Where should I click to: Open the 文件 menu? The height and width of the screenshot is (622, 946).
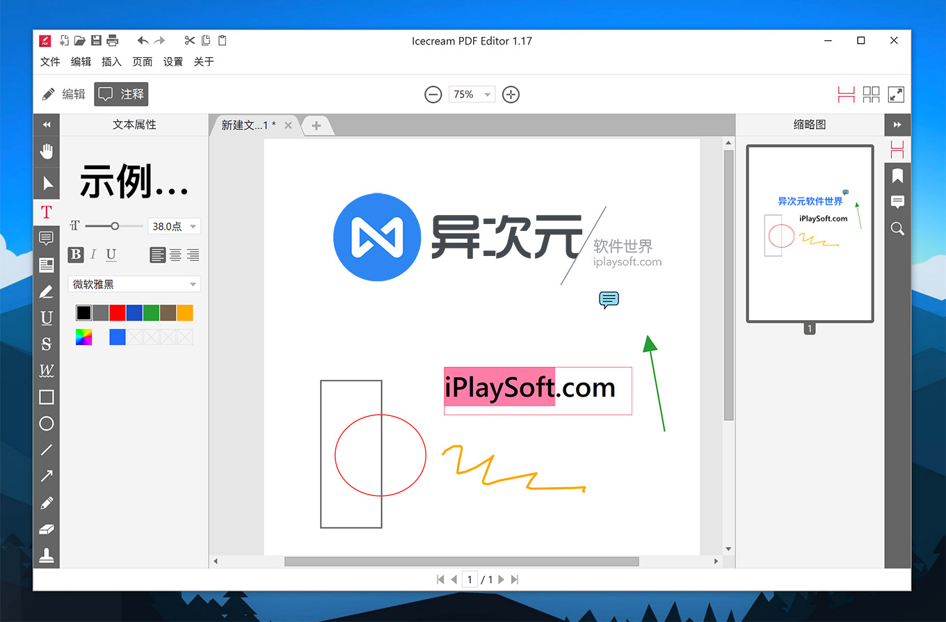[49, 61]
